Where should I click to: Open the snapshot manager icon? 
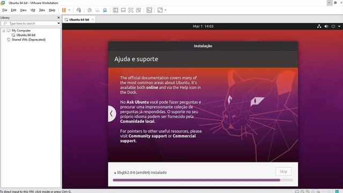pyautogui.click(x=105, y=10)
